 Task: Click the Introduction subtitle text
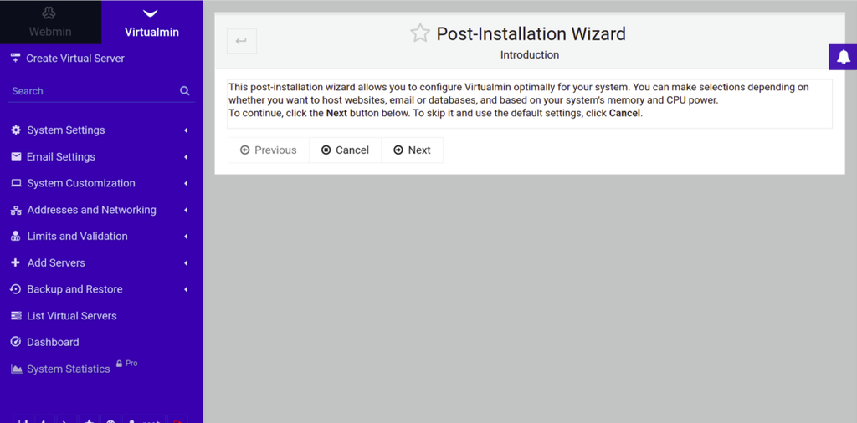pyautogui.click(x=530, y=55)
